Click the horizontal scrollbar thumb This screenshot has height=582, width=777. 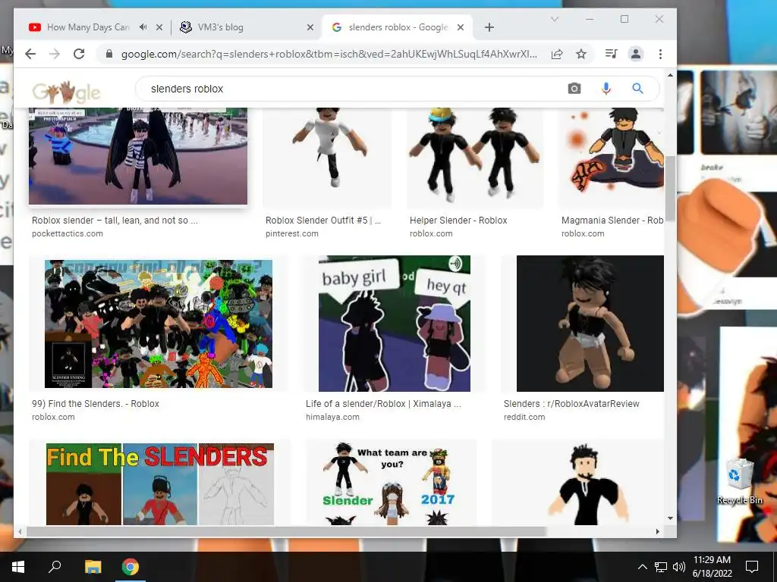click(x=286, y=531)
